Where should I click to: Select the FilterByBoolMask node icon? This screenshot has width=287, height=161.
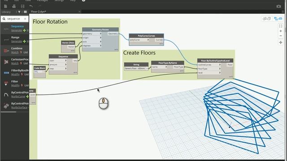6,72
